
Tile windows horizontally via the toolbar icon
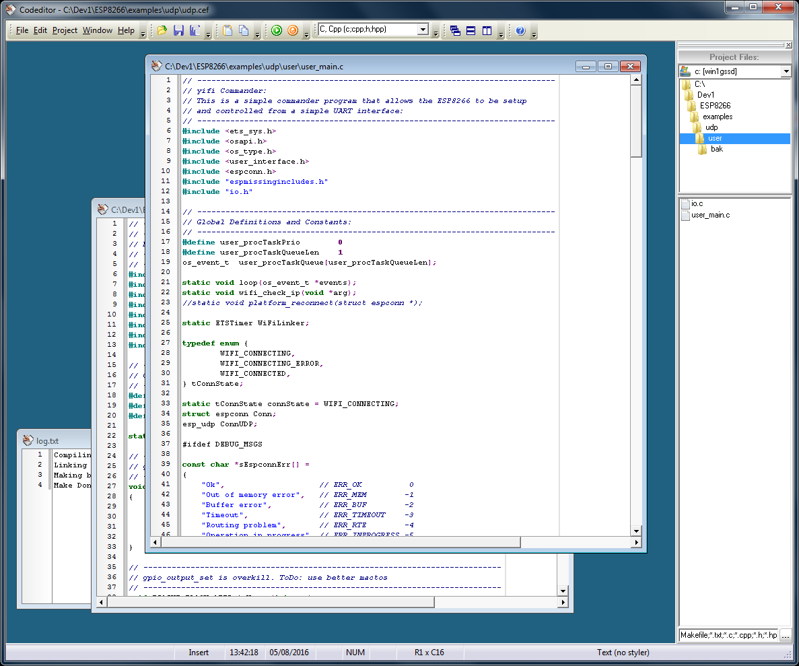point(471,30)
